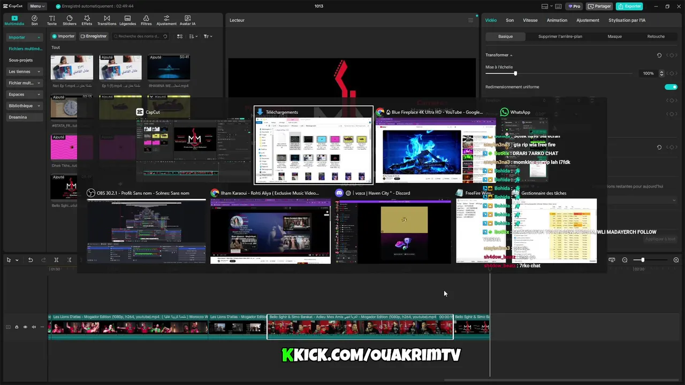Open the Menu dropdown
The width and height of the screenshot is (685, 385).
pyautogui.click(x=37, y=6)
